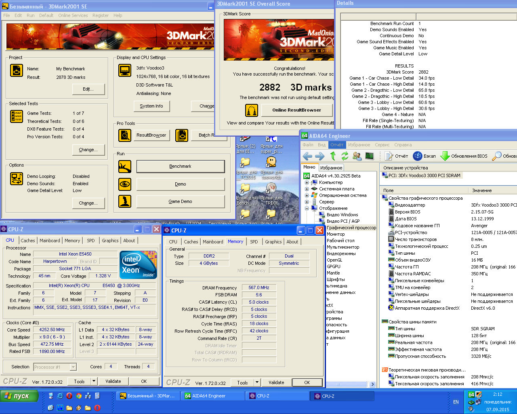Click the Display and CPU Settings monitor icon
Screen dimensions: 517x414
click(125, 70)
